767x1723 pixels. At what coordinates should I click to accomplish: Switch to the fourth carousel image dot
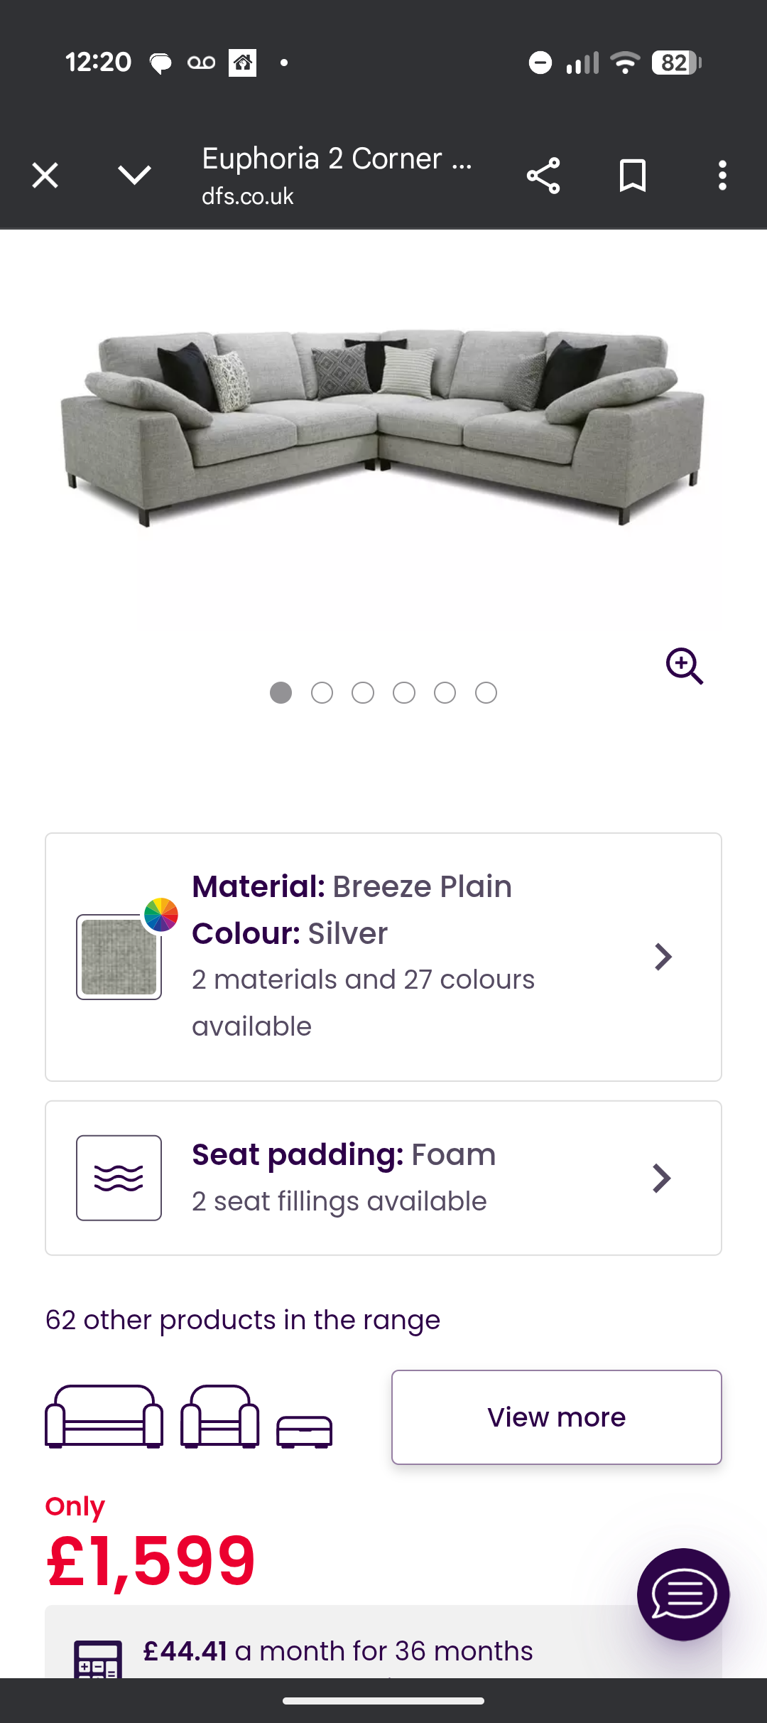[404, 692]
